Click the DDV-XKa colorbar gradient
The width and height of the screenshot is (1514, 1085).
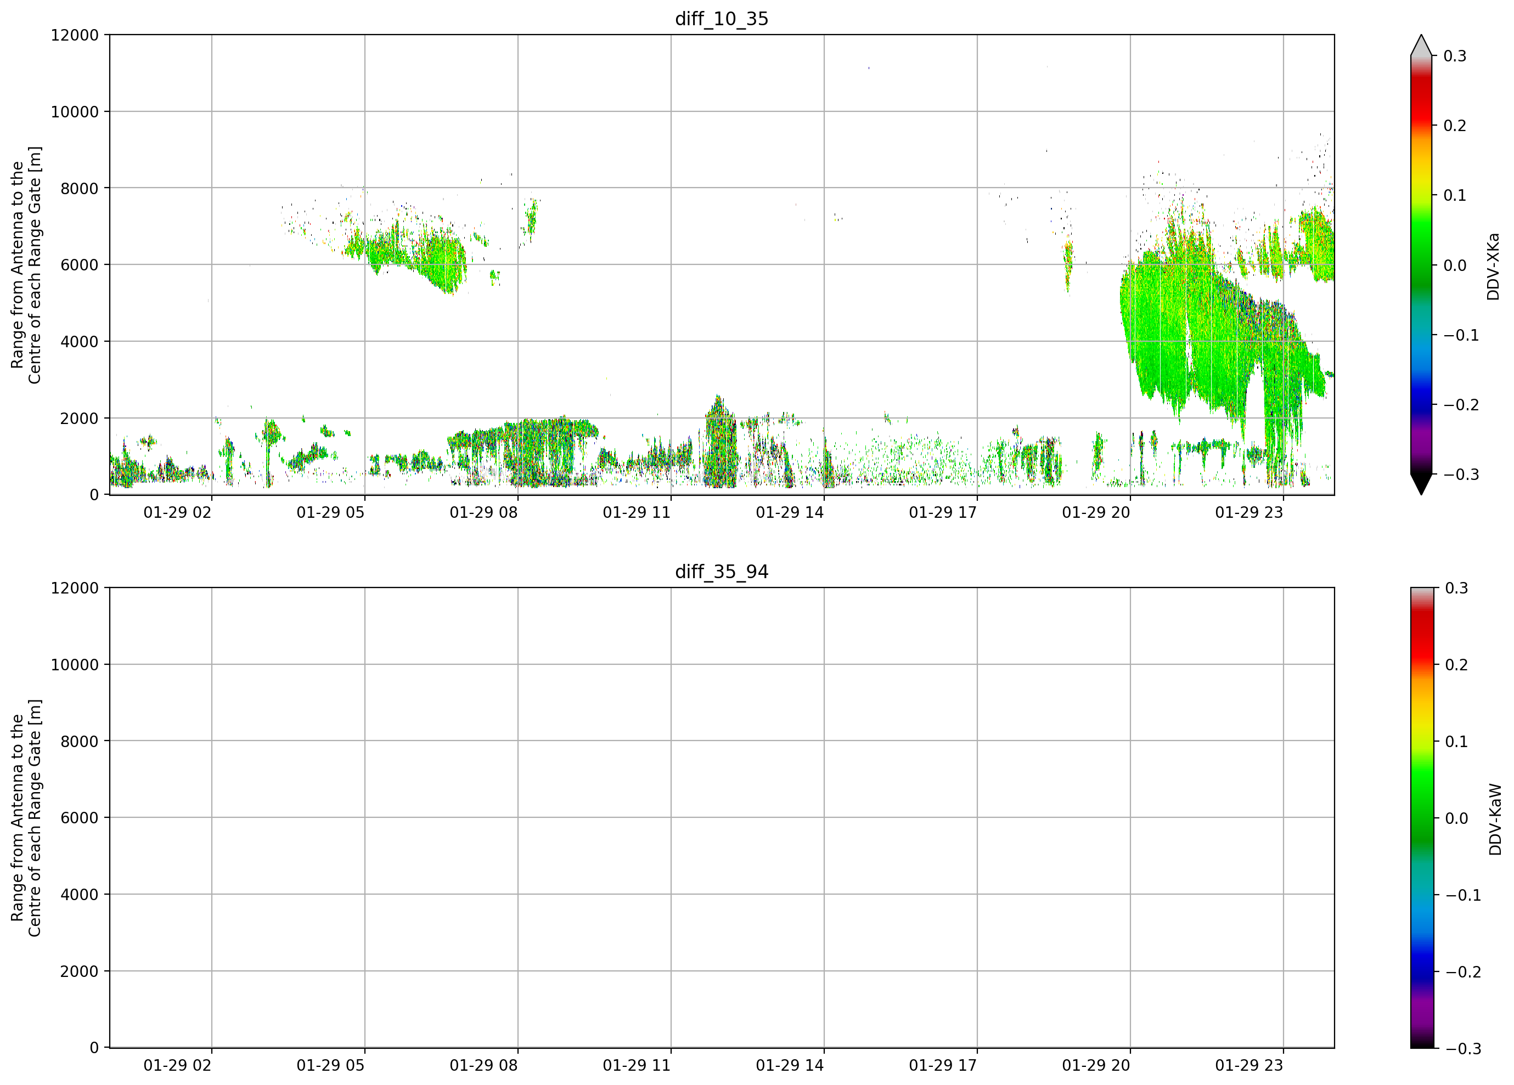pos(1421,265)
